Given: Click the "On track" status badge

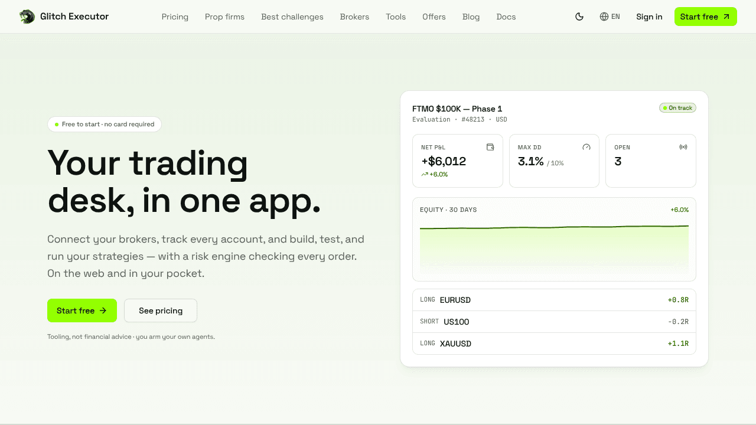Looking at the screenshot, I should tap(677, 108).
